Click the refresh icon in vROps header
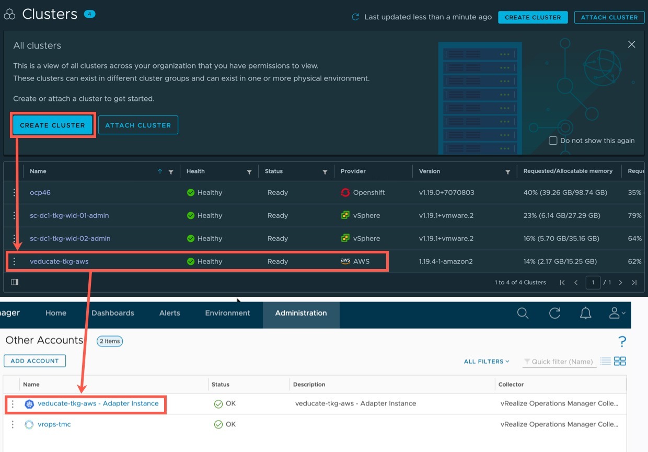Viewport: 648px width, 452px height. pos(554,313)
